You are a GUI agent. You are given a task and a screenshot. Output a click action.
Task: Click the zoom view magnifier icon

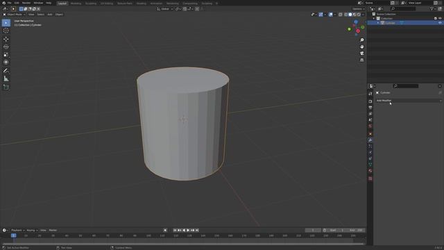point(362,40)
